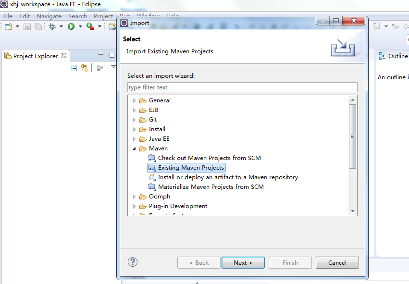Click the green Run button icon
The image size is (409, 284).
point(71,26)
